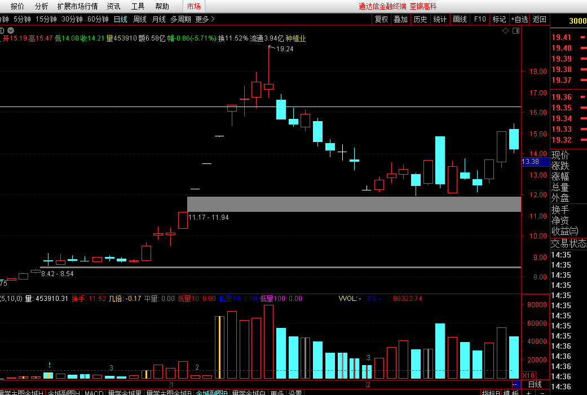Click the 11.17 - 11.94 gap label
The height and width of the screenshot is (395, 587).
tap(209, 218)
